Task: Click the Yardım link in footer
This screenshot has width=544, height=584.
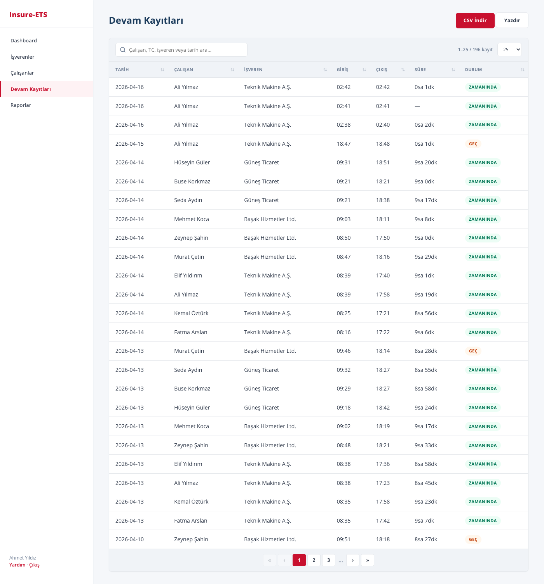Action: tap(17, 565)
